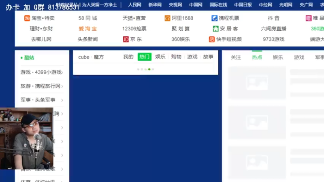Open 中经网 in the top bar
The width and height of the screenshot is (324, 182).
click(x=266, y=5)
